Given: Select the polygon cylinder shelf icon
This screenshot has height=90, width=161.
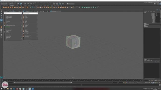Looking at the screenshot, I should 8,7.
